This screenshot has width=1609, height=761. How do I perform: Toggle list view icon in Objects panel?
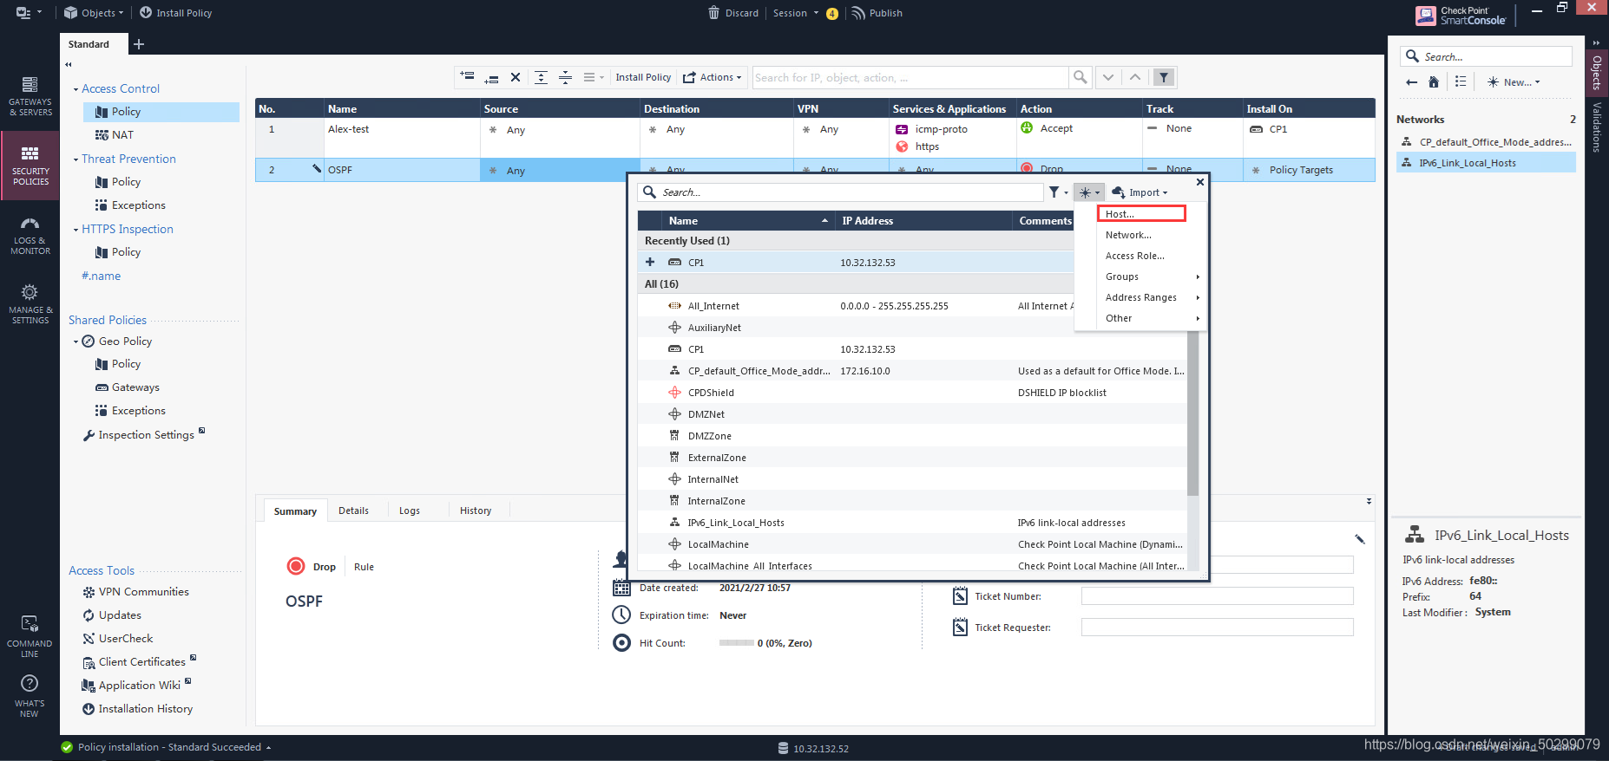coord(1461,81)
